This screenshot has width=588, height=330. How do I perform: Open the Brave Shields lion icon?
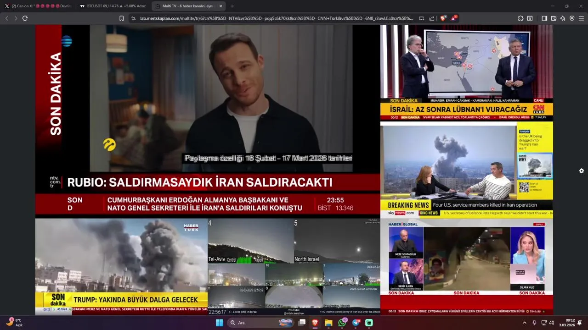point(443,18)
